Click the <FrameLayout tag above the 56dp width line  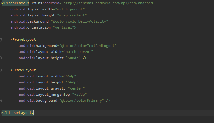pos(23,70)
